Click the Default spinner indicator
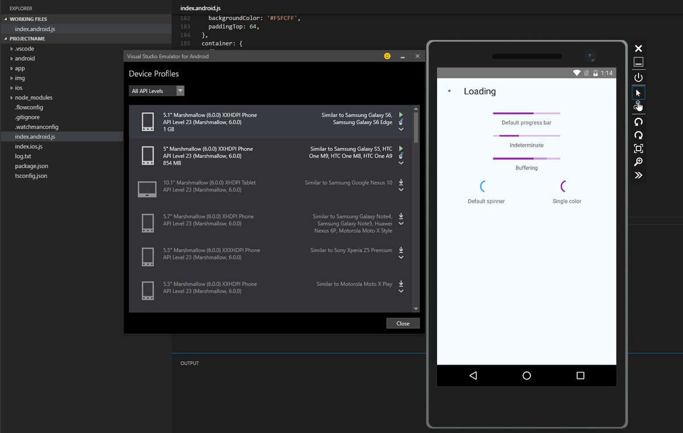The height and width of the screenshot is (433, 683). coord(484,186)
